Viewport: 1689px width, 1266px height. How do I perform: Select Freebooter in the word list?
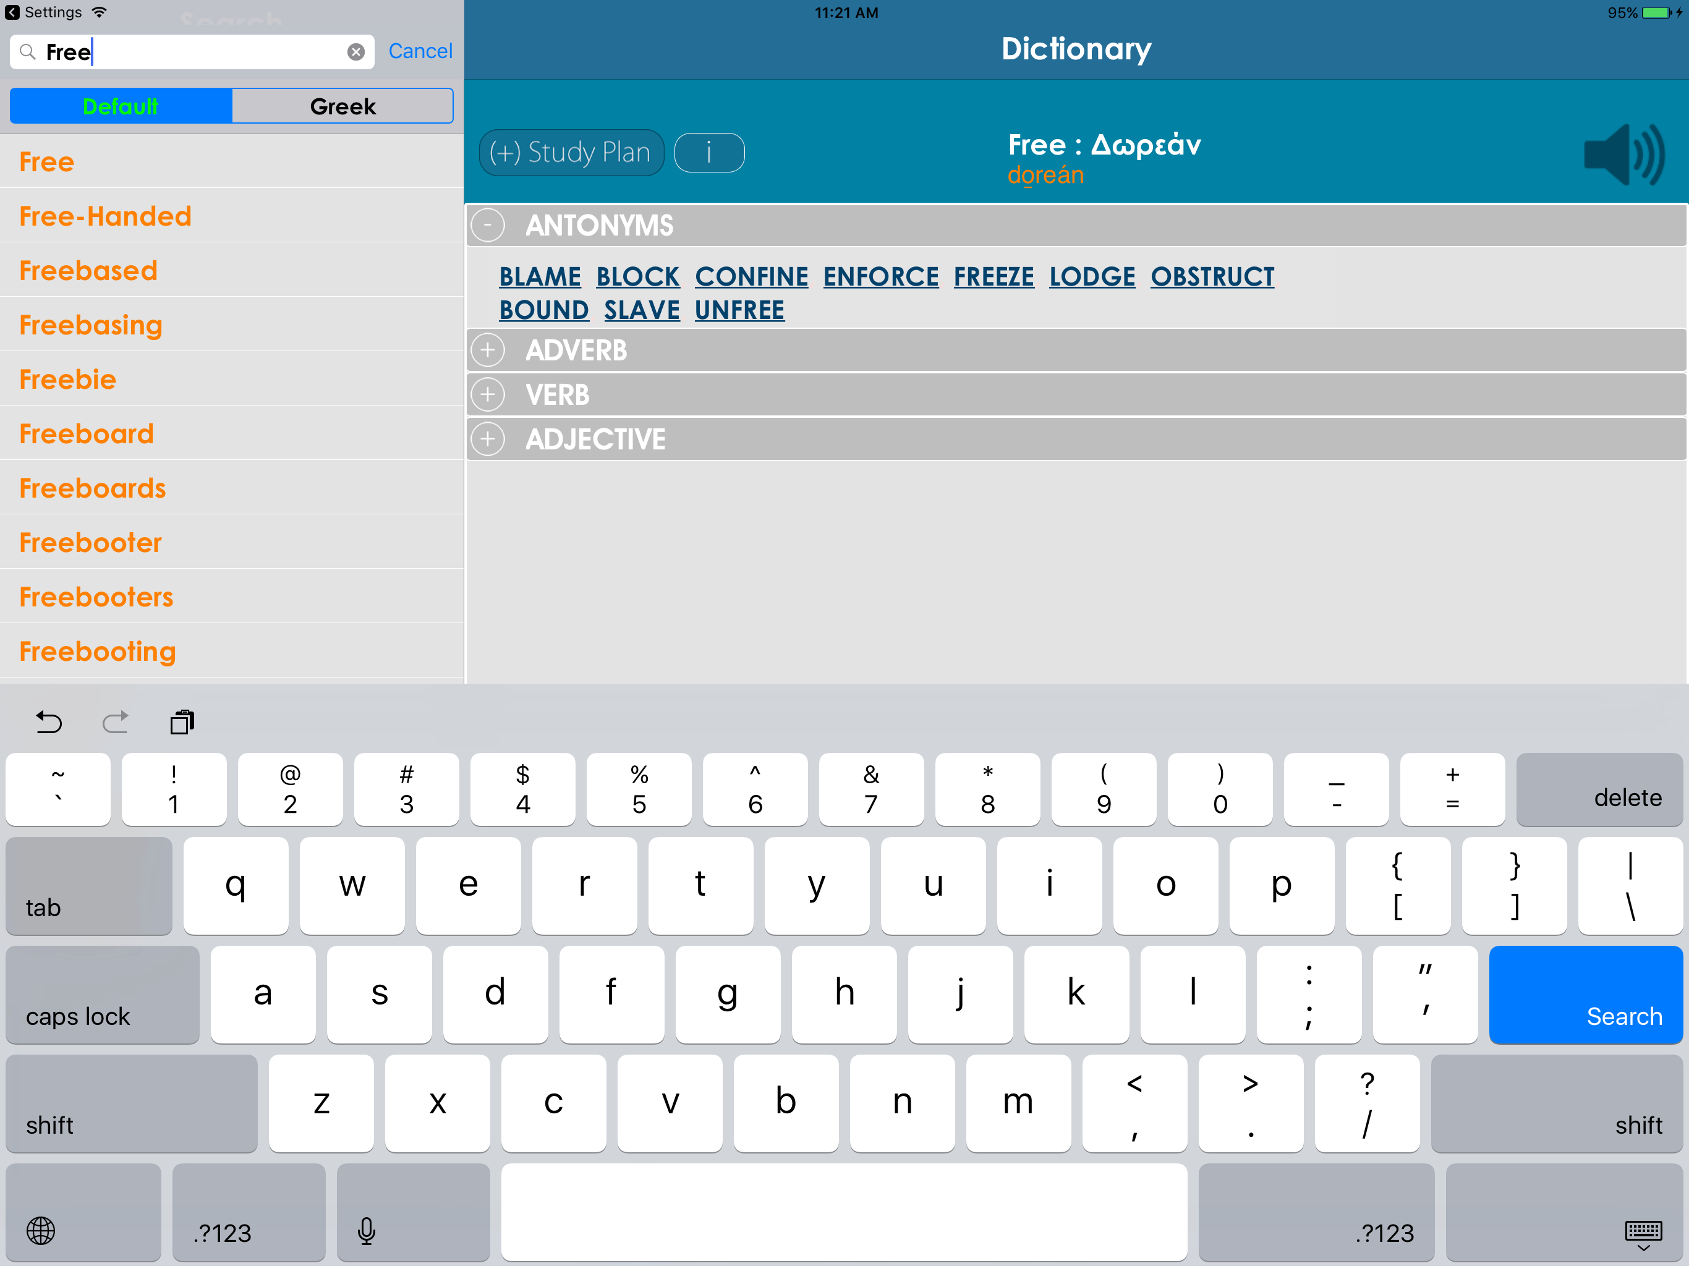(91, 543)
